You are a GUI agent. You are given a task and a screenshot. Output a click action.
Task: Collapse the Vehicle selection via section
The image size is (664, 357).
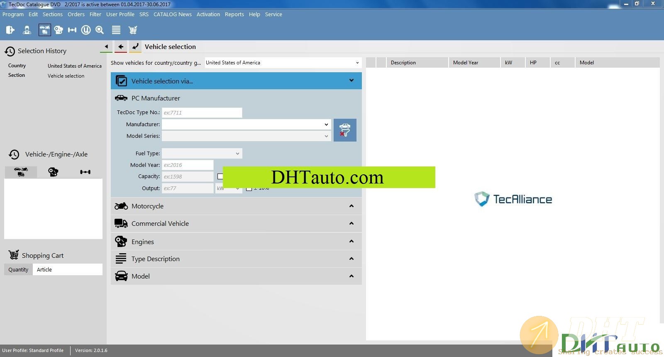click(352, 81)
